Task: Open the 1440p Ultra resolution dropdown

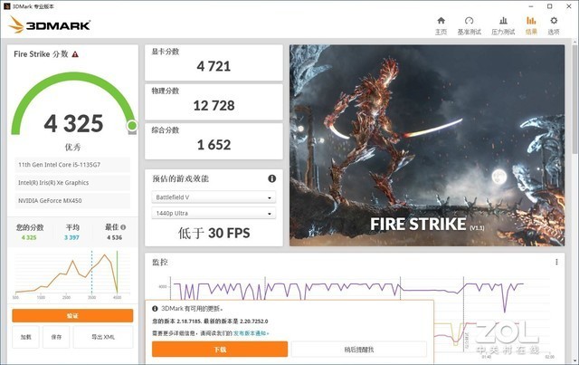Action: point(214,214)
